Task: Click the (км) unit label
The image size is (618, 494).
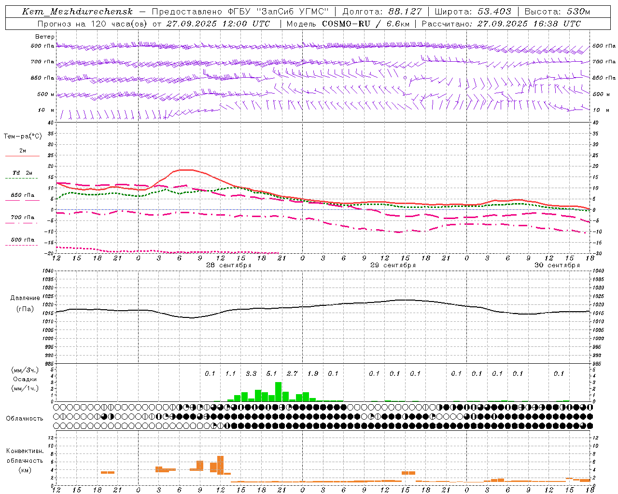Action: pyautogui.click(x=25, y=470)
